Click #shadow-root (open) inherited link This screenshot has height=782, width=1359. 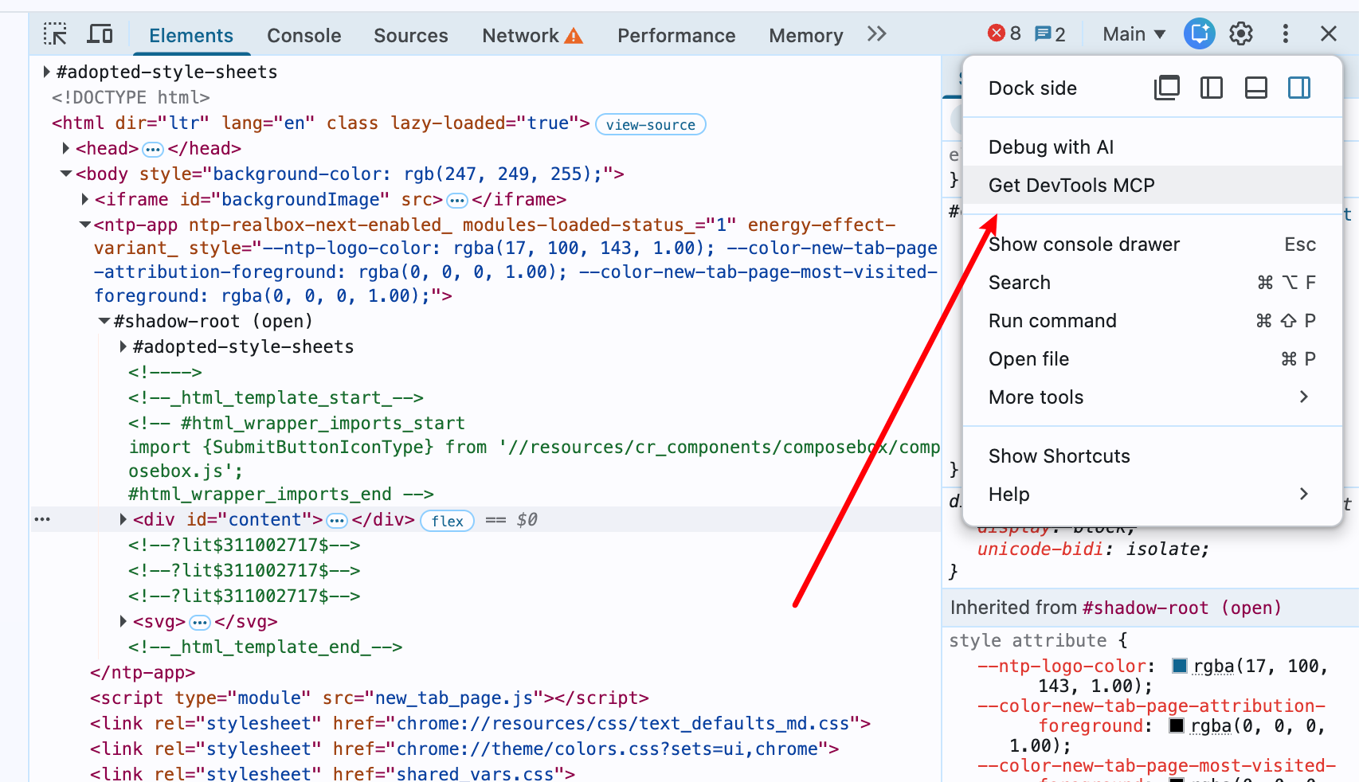click(1181, 608)
